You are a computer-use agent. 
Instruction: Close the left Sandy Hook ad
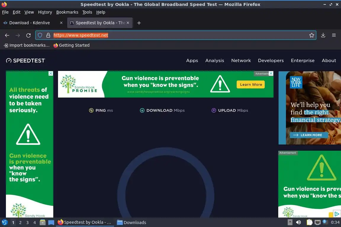[51, 73]
